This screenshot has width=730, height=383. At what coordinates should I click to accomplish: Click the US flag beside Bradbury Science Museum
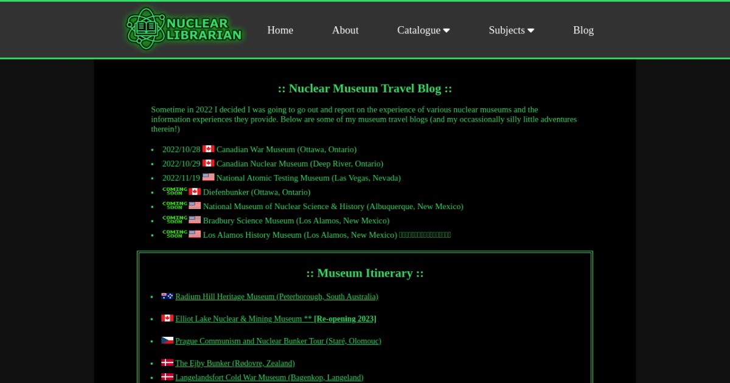click(x=194, y=219)
